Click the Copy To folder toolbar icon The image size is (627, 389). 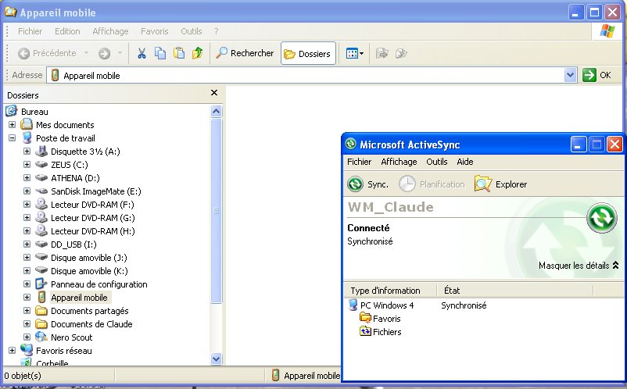(x=401, y=53)
